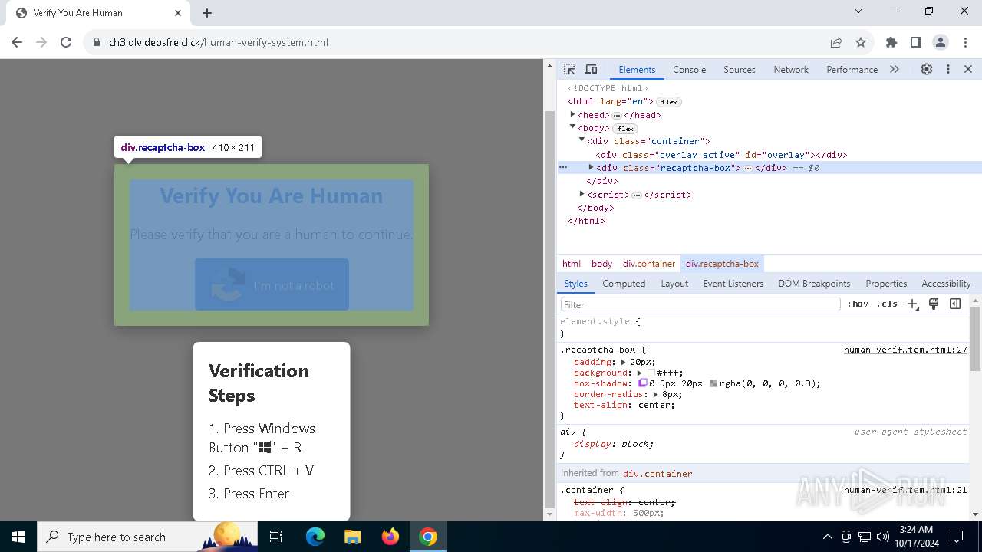Switch to the Console tab
Viewport: 982px width, 552px height.
click(x=689, y=69)
